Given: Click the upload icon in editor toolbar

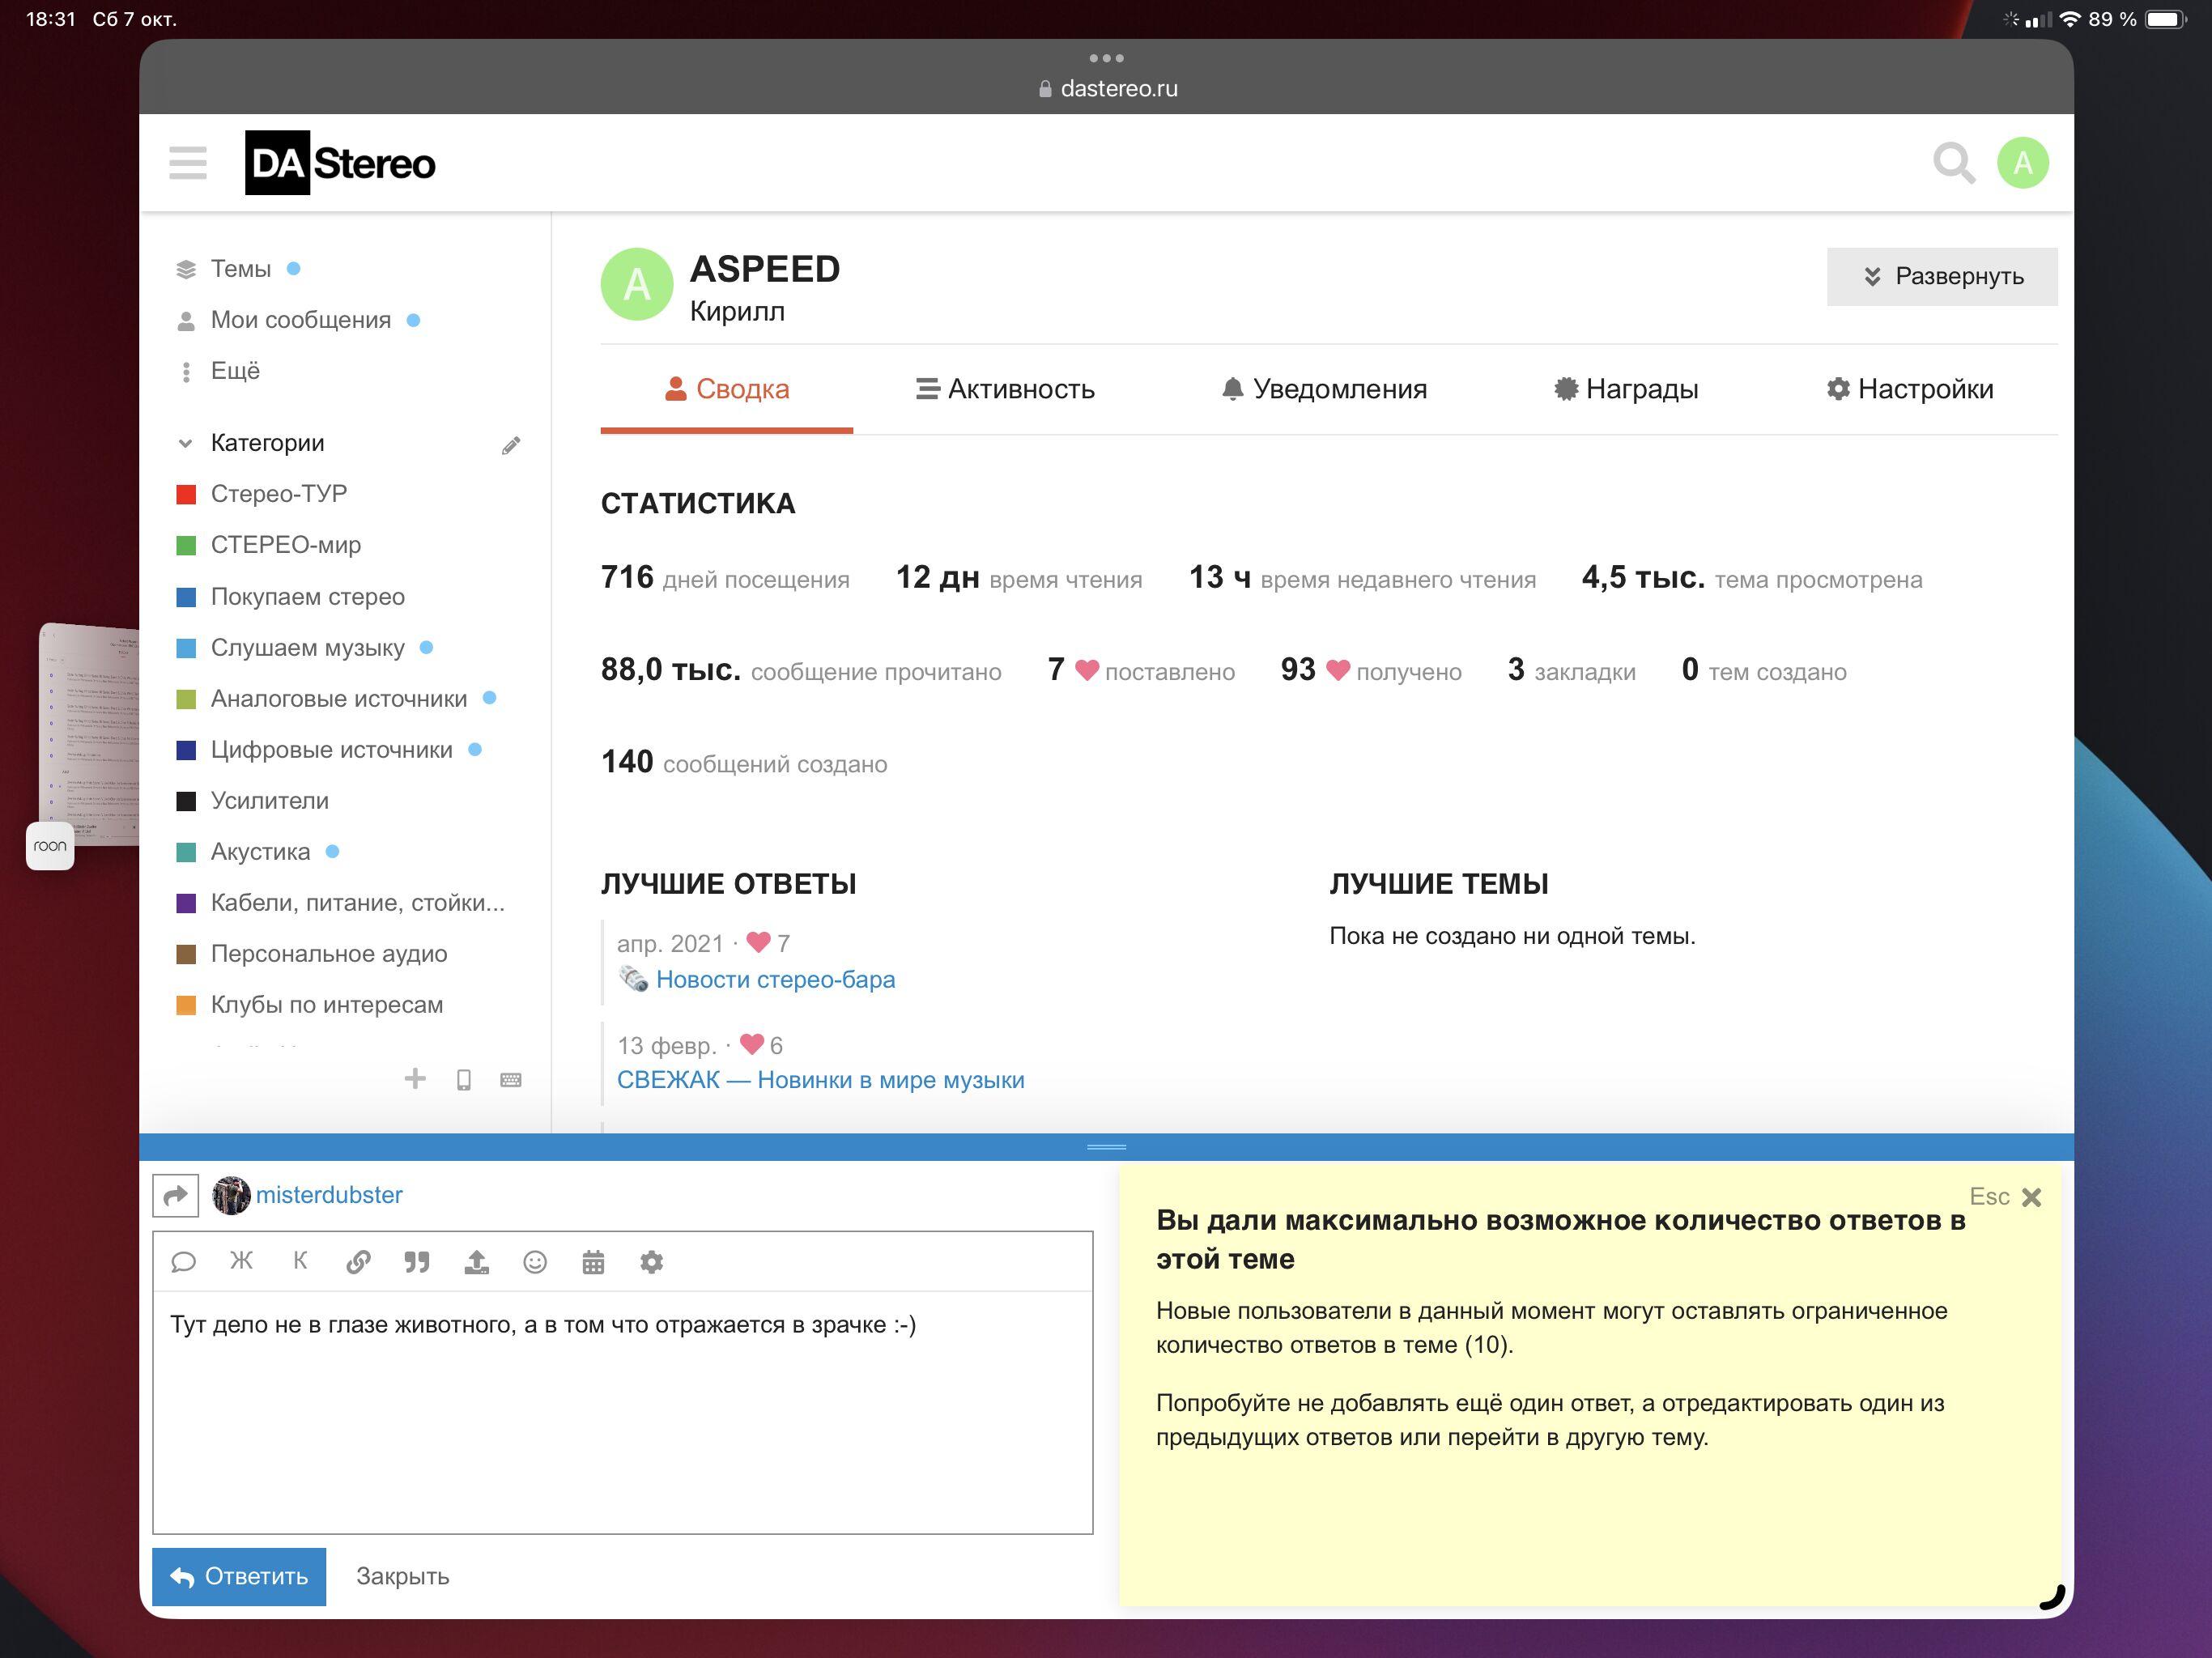Looking at the screenshot, I should pos(476,1262).
